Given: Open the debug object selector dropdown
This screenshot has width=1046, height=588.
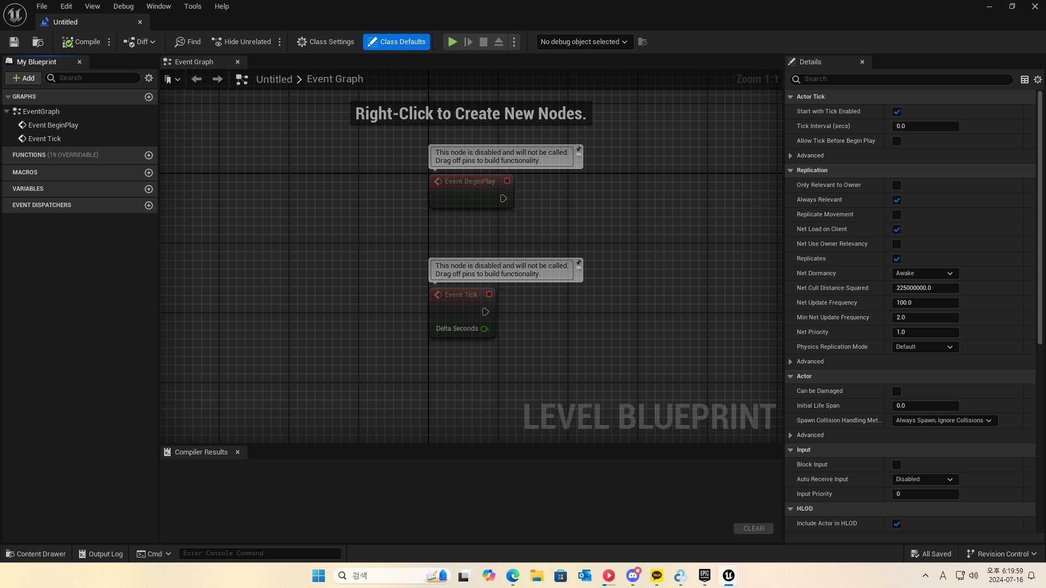Looking at the screenshot, I should (x=584, y=42).
